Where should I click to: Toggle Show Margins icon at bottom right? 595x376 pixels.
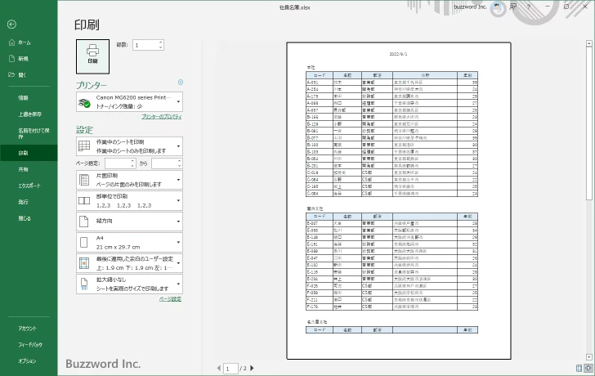click(579, 368)
